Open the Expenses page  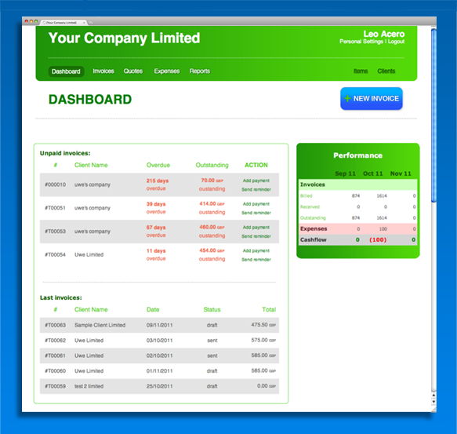(x=167, y=71)
